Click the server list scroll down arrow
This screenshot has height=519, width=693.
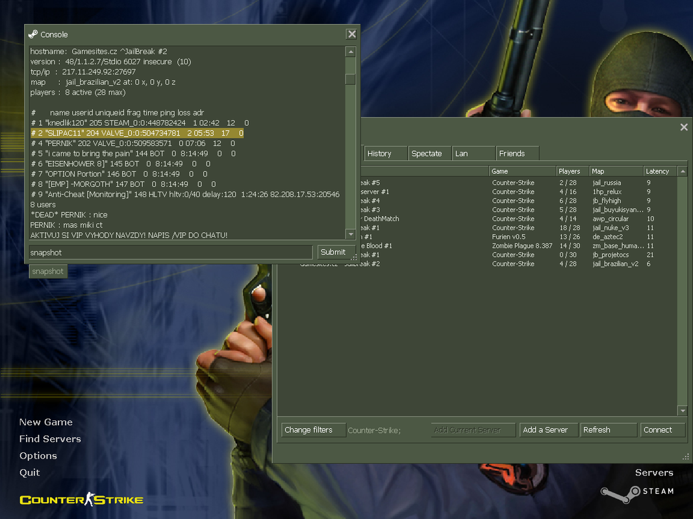[683, 411]
